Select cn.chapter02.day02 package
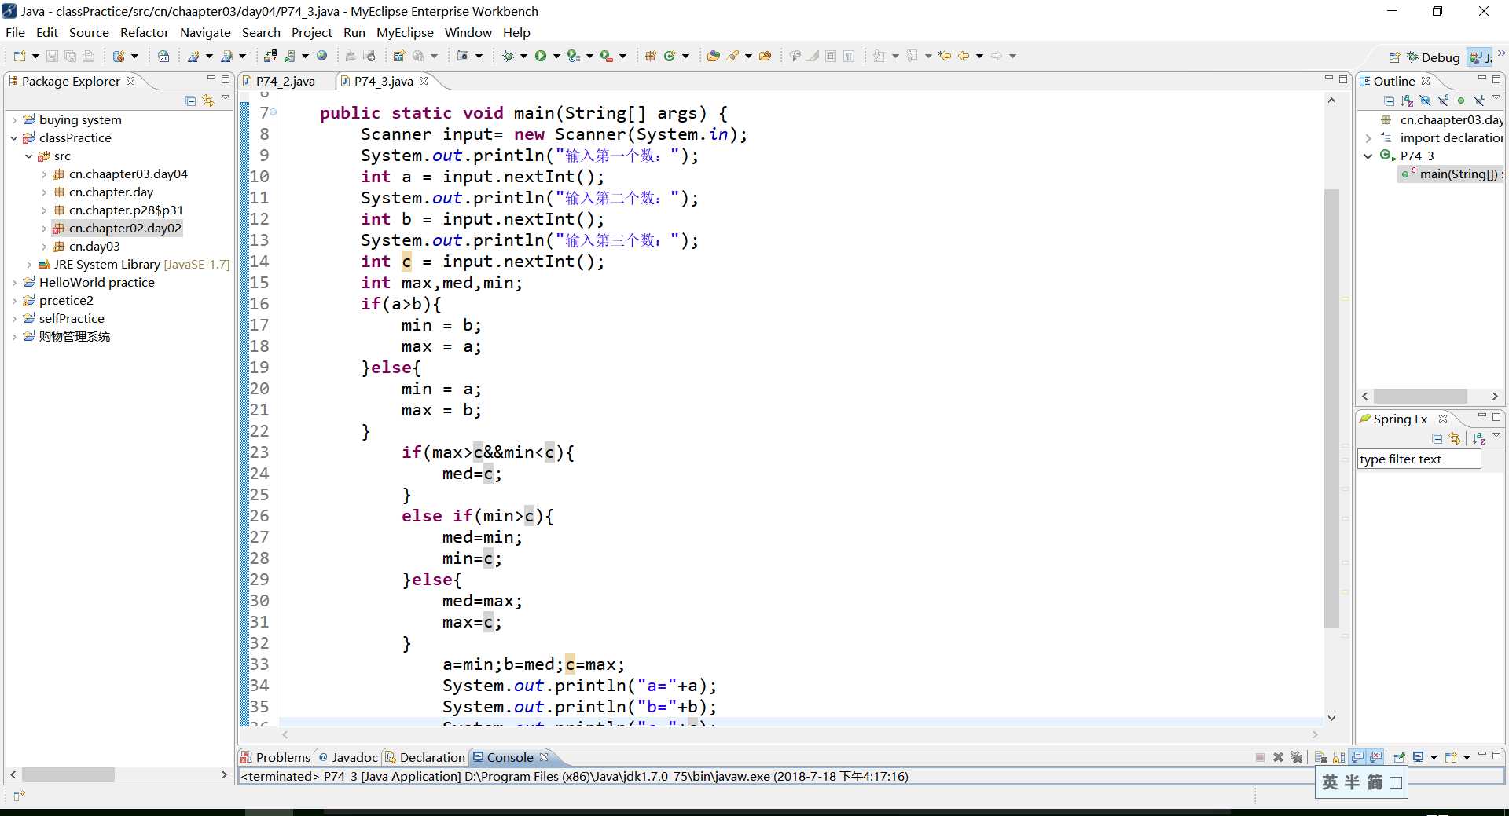The image size is (1509, 816). point(125,229)
